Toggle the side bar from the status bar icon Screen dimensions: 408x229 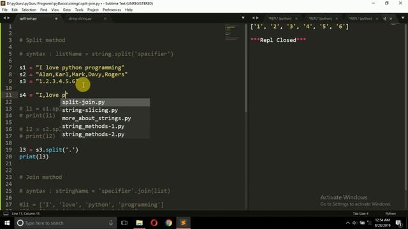pyautogui.click(x=6, y=214)
